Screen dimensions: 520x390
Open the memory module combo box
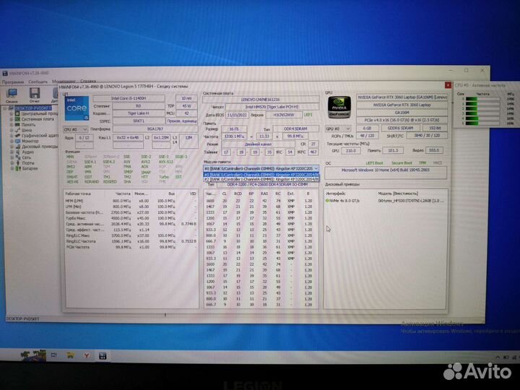[261, 168]
